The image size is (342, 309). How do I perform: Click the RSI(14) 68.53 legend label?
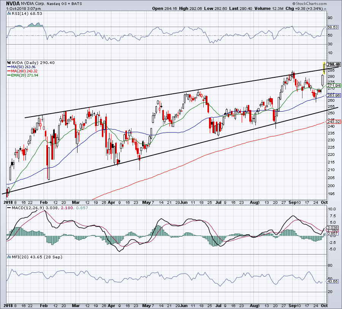[x=27, y=14]
